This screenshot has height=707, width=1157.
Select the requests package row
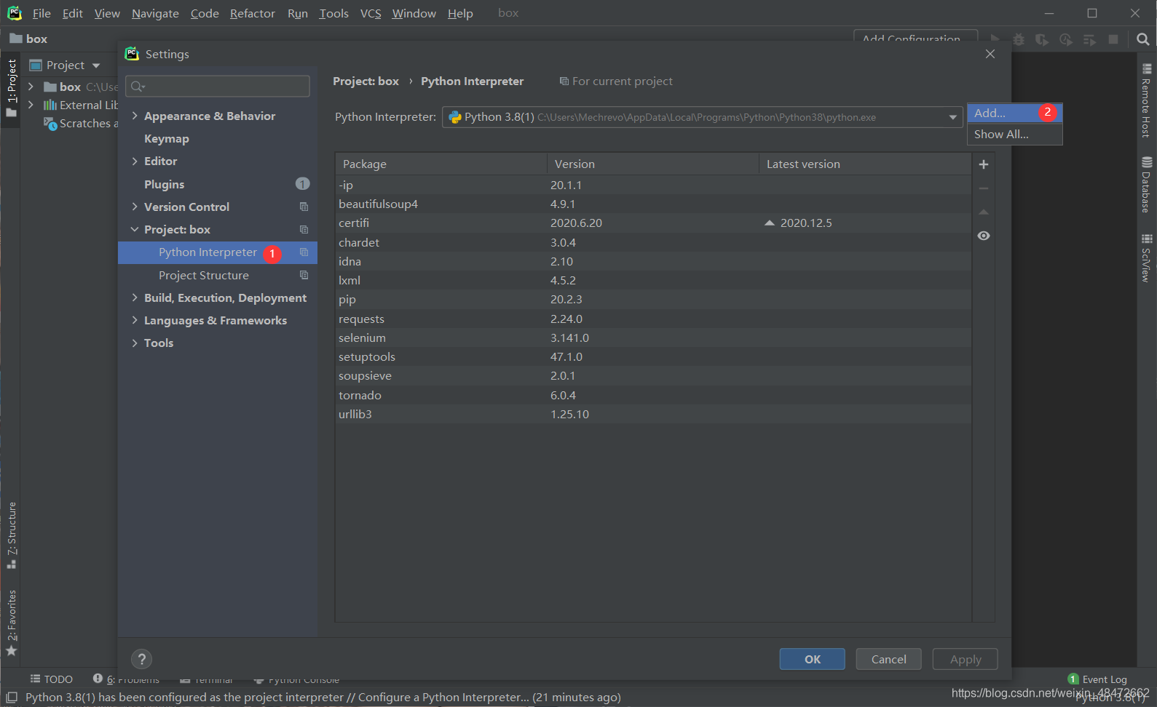(653, 319)
